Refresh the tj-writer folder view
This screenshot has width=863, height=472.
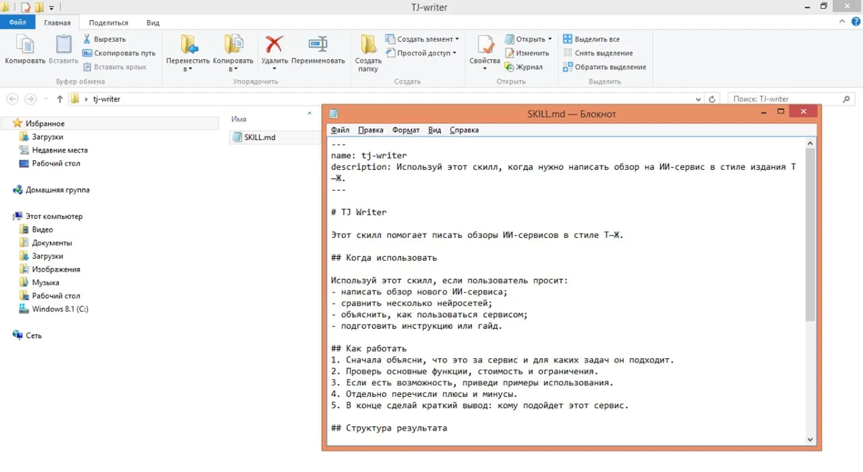tap(712, 99)
